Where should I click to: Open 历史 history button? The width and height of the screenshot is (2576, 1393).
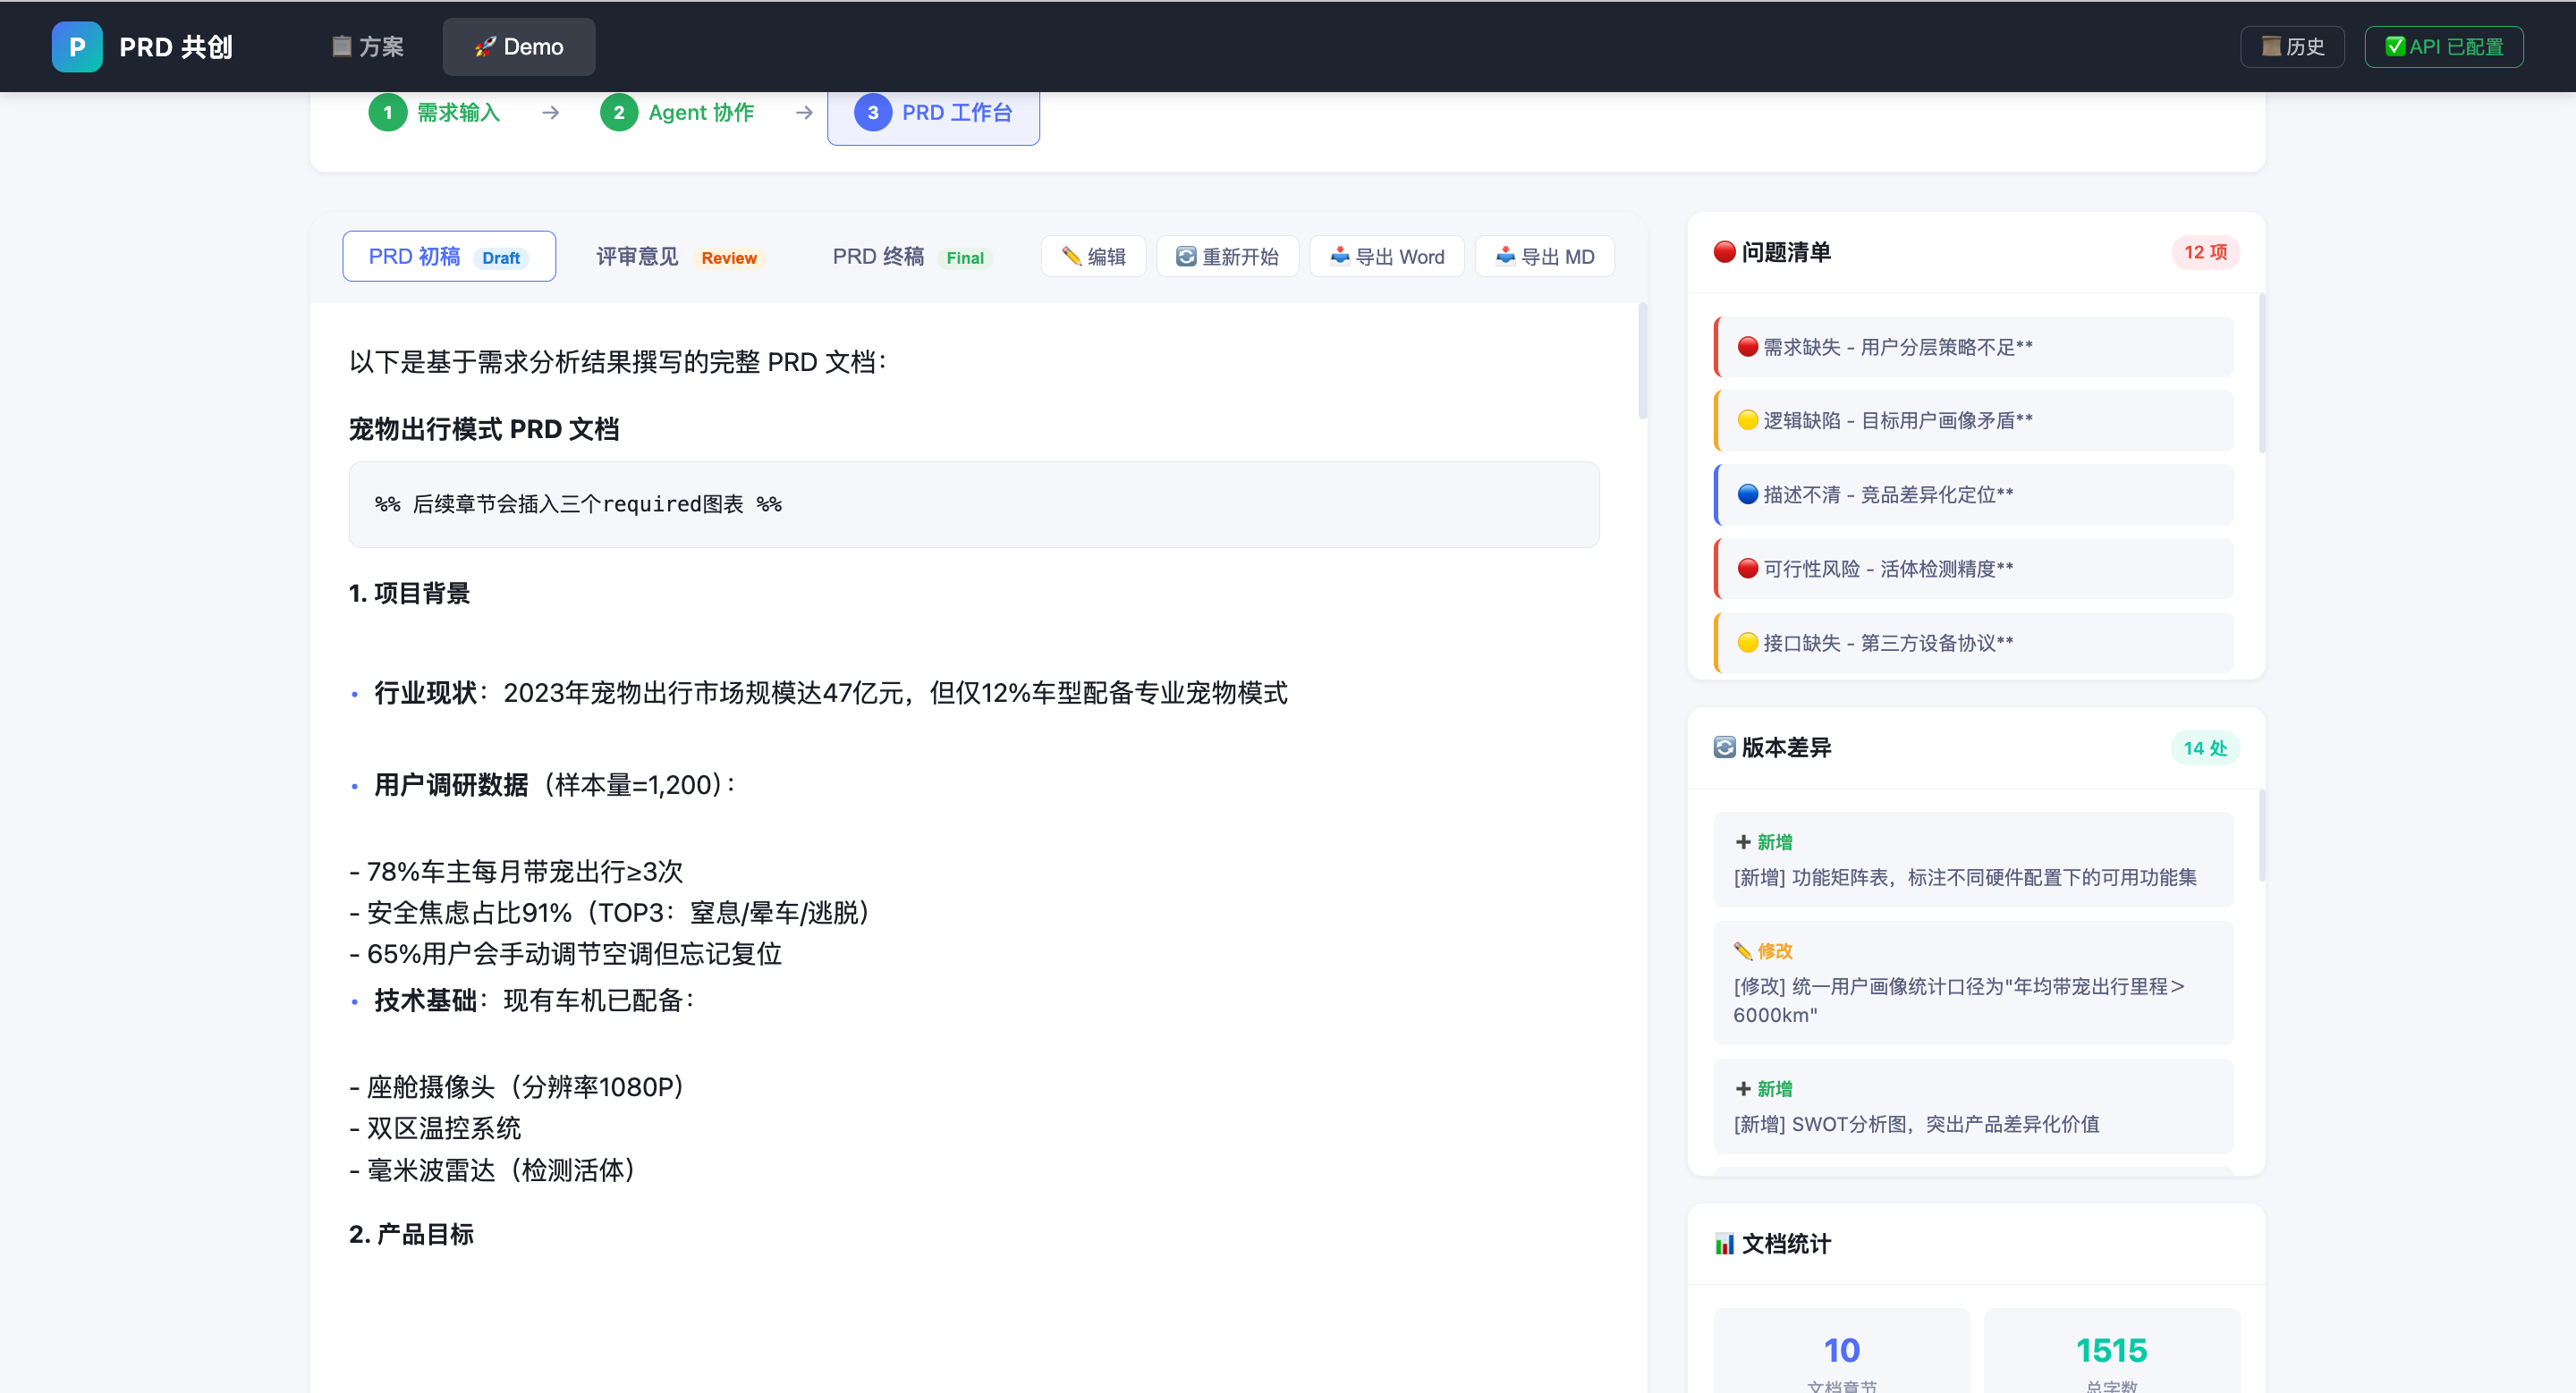pyautogui.click(x=2292, y=47)
